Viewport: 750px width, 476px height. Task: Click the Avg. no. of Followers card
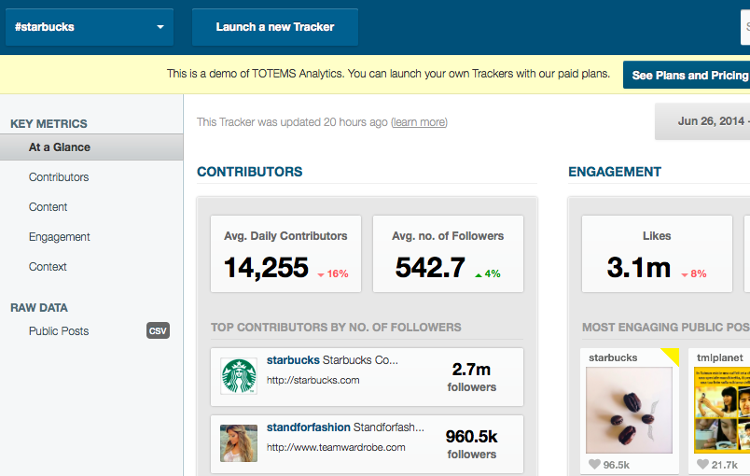448,254
